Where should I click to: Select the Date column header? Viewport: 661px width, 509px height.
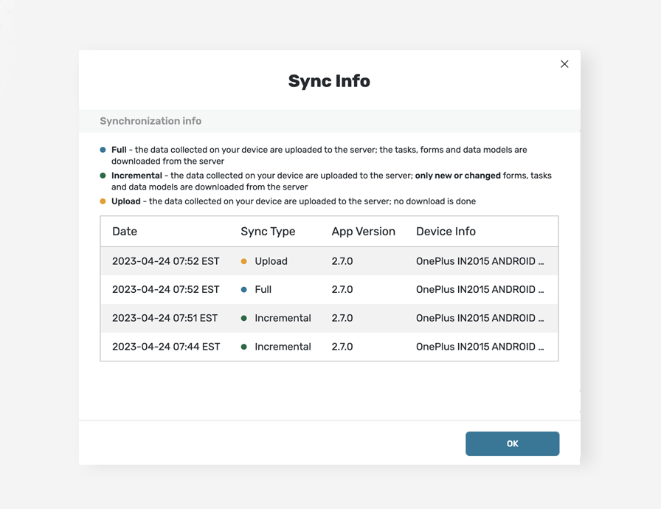coord(125,232)
